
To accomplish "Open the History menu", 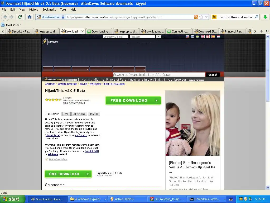I will pos(34,10).
